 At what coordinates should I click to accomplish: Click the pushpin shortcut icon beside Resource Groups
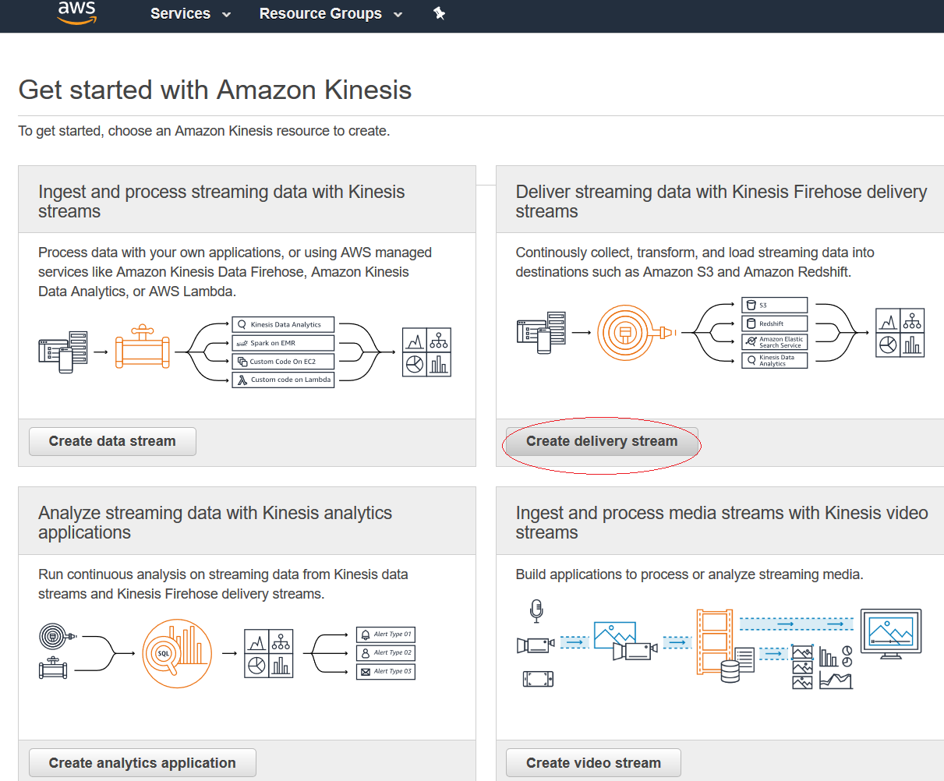(440, 13)
